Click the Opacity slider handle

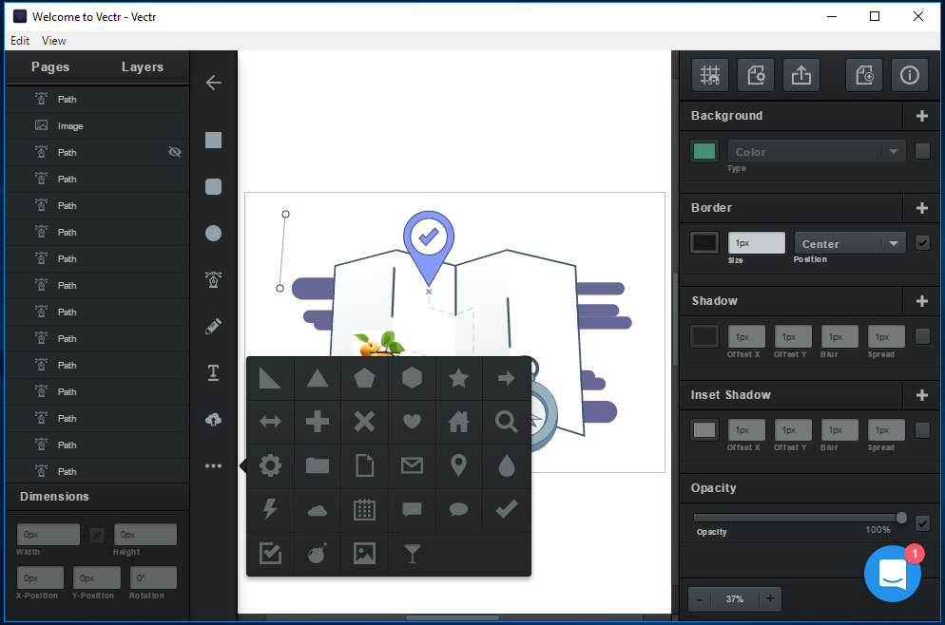pyautogui.click(x=901, y=518)
